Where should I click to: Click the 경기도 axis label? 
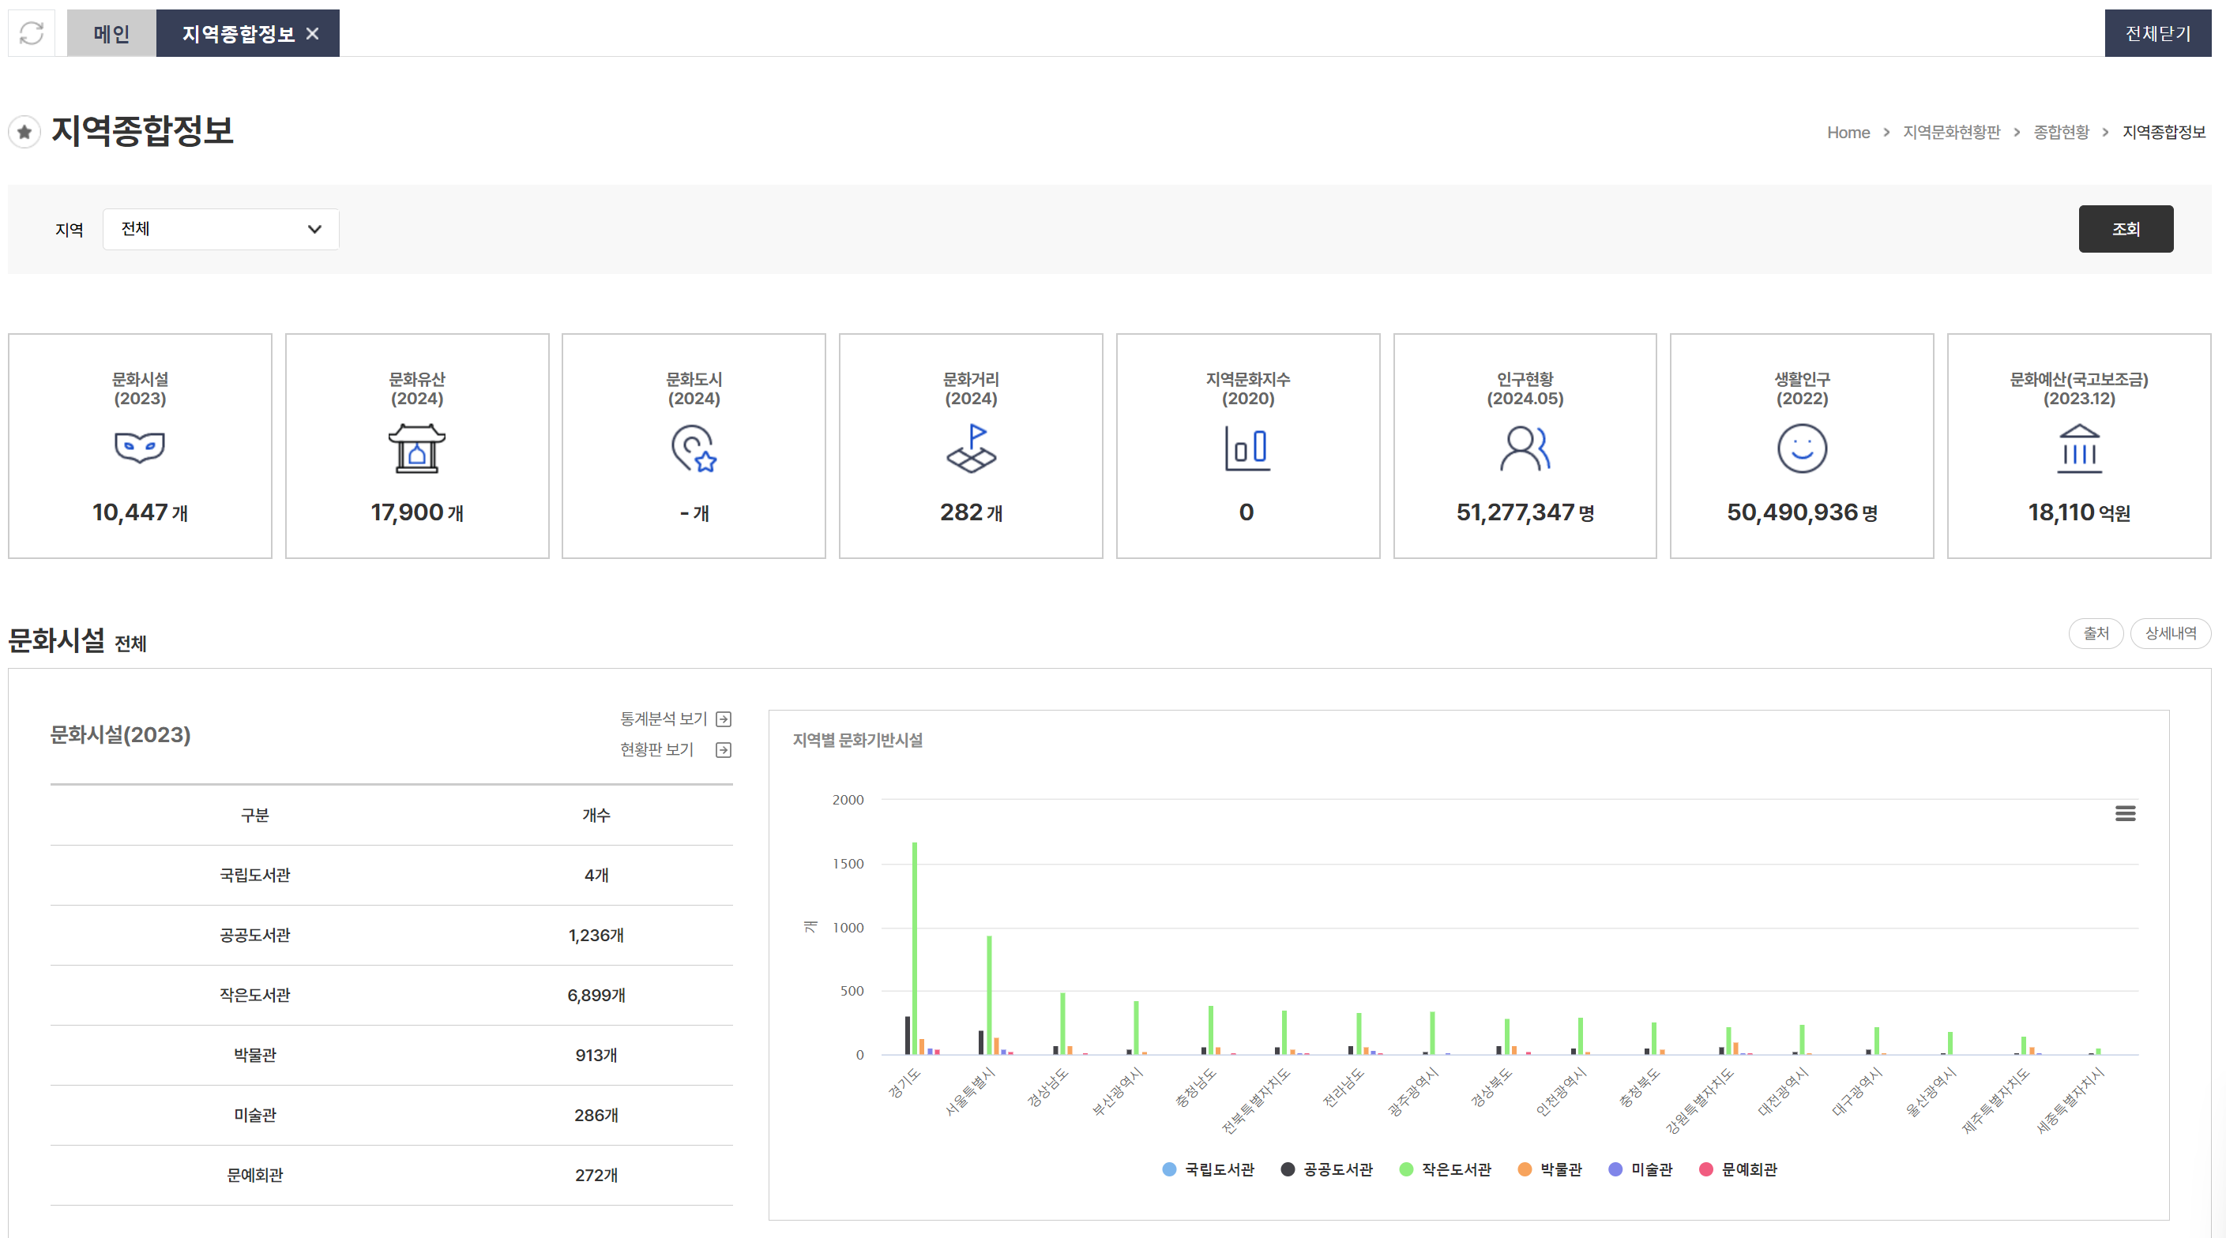pos(904,1082)
